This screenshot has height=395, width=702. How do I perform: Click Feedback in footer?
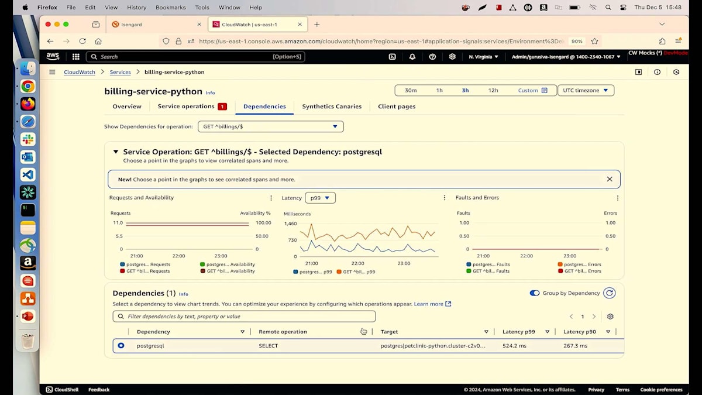(x=99, y=390)
